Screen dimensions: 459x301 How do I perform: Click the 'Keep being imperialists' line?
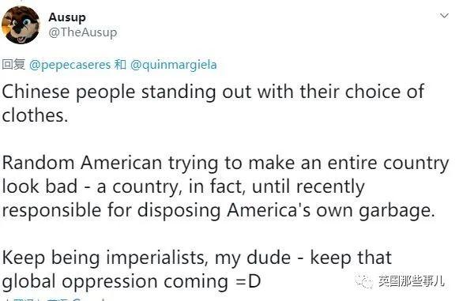pyautogui.click(x=197, y=258)
